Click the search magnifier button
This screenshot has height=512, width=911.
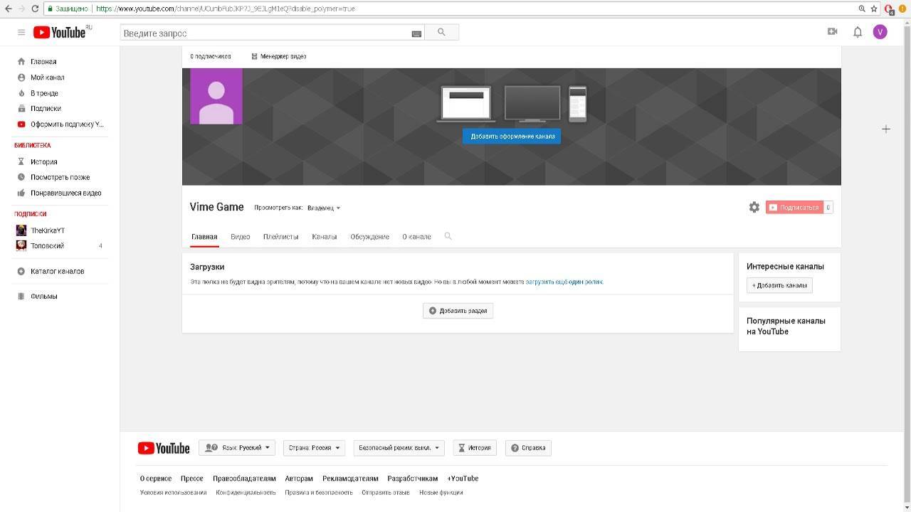click(x=441, y=32)
